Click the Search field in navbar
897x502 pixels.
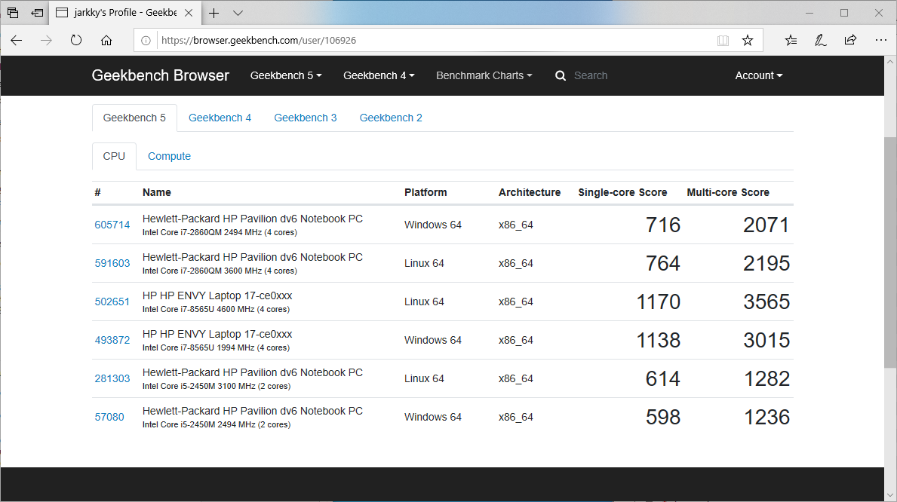(x=619, y=75)
